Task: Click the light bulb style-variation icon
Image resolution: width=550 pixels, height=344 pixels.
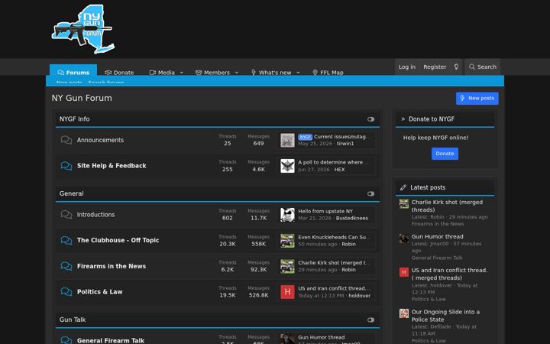Action: (x=456, y=67)
